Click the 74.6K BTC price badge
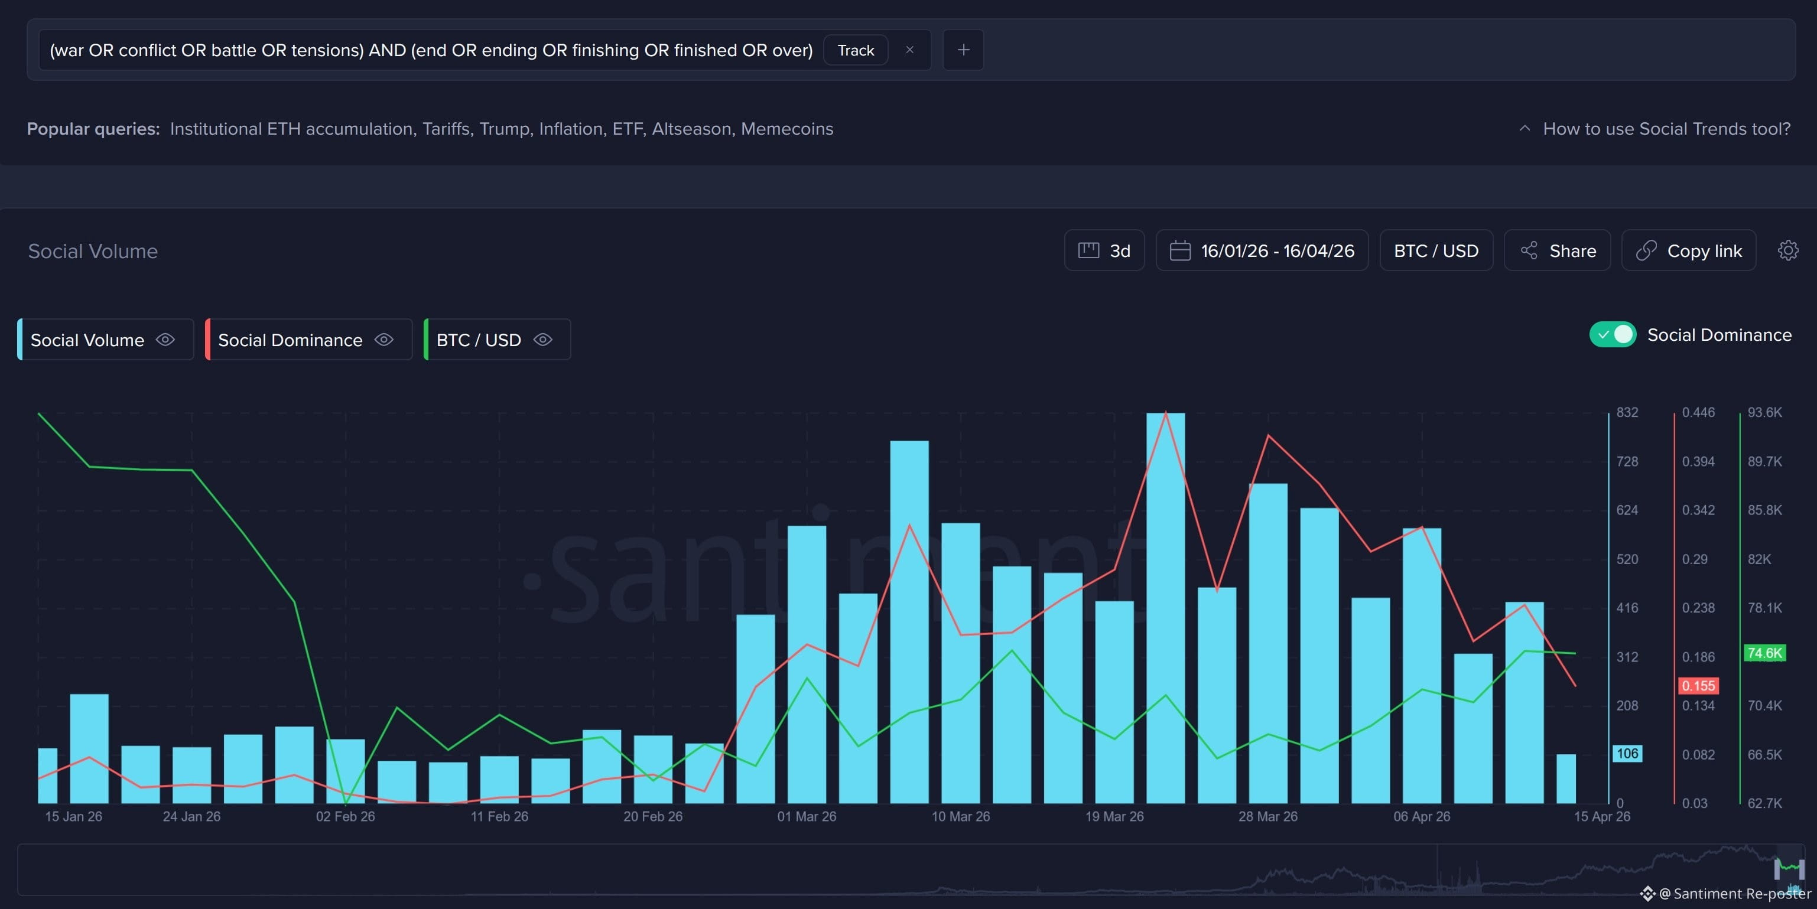This screenshot has width=1817, height=909. tap(1764, 653)
